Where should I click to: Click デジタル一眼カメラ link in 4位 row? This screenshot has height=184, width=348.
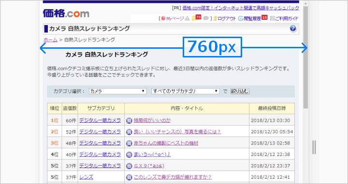coord(100,154)
